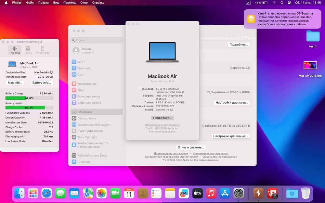
Task: Open Maps app in the Dock
Action: click(x=88, y=194)
